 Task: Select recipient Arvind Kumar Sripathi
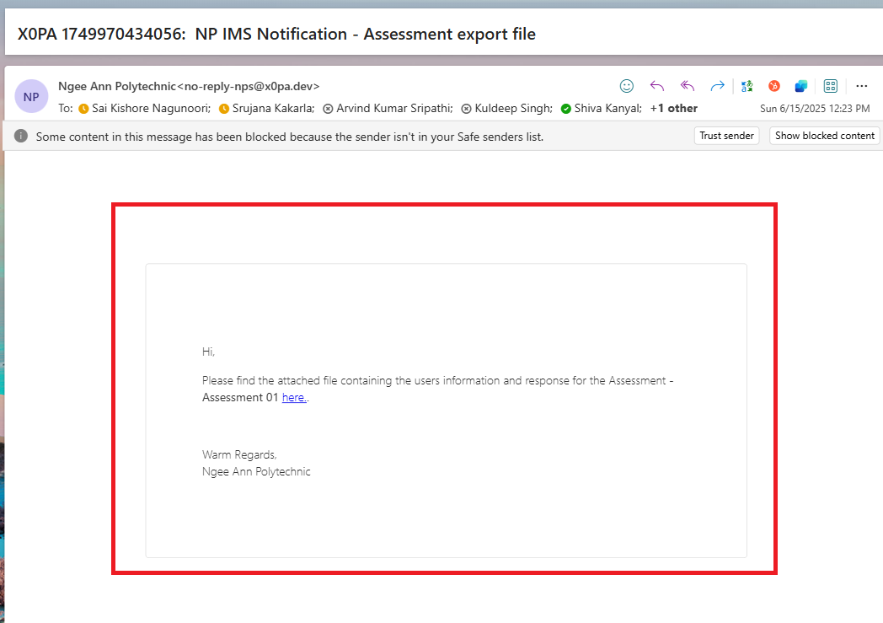tap(393, 108)
